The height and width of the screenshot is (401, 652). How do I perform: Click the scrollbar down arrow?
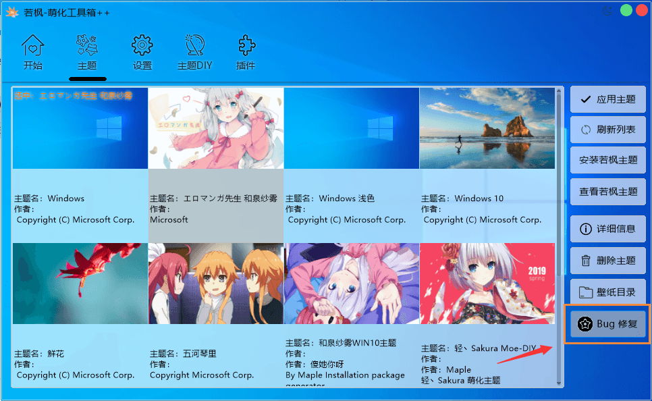(x=559, y=383)
